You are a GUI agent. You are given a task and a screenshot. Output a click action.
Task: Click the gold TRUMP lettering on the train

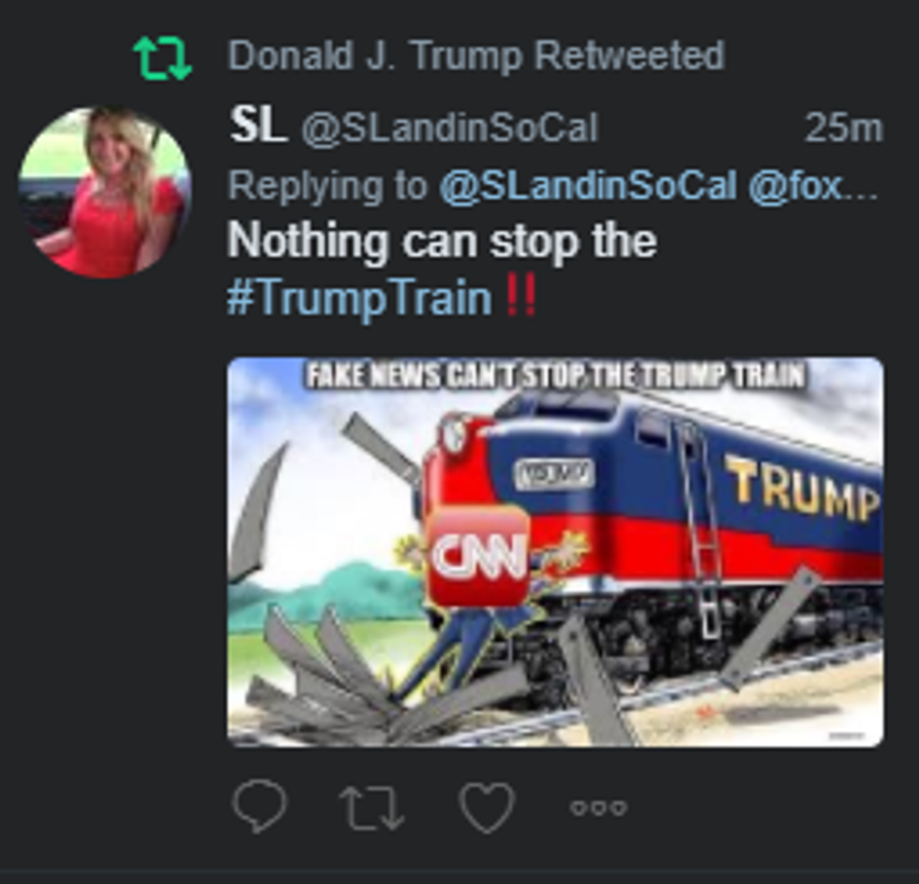click(x=802, y=486)
